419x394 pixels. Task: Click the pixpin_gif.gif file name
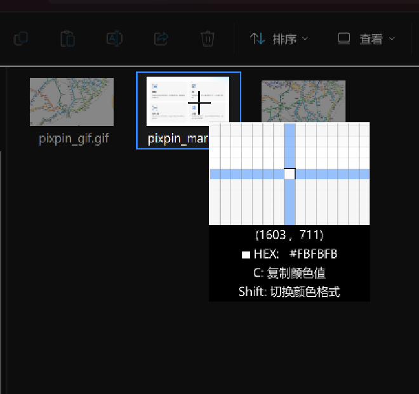[x=74, y=139]
